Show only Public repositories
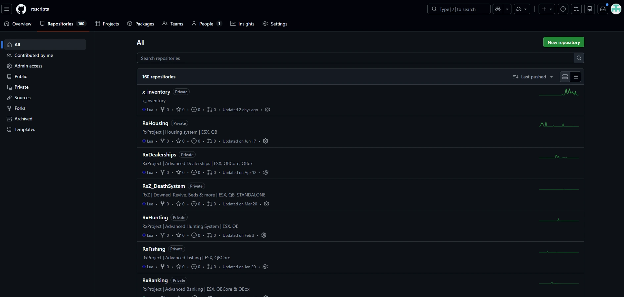This screenshot has width=624, height=297. click(45, 76)
